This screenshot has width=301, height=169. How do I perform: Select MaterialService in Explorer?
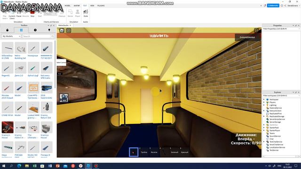276,108
